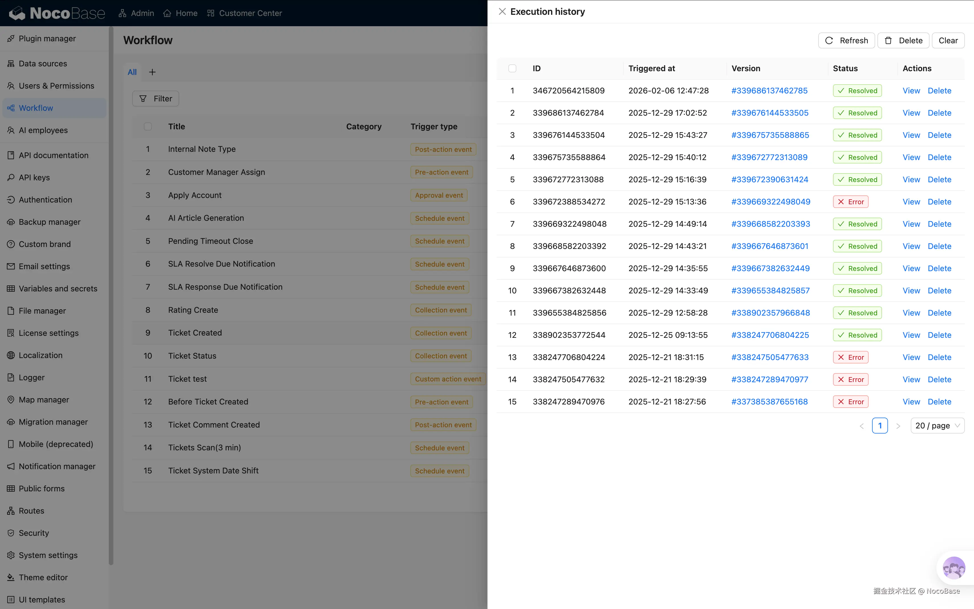974x609 pixels.
Task: Toggle the select-all checkbox in execution history
Action: point(512,68)
